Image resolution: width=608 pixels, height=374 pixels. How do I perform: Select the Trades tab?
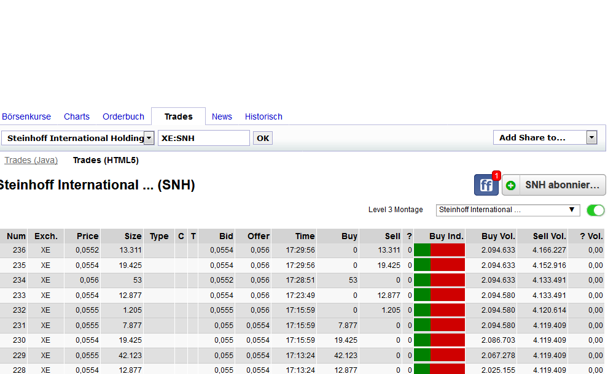[177, 116]
